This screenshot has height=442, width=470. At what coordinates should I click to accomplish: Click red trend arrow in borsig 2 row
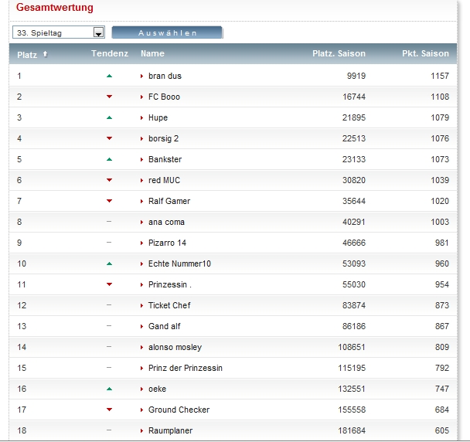(x=109, y=138)
